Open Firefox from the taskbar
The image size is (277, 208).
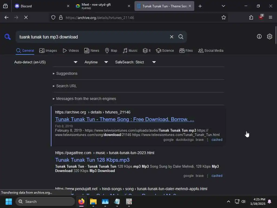(x=81, y=201)
